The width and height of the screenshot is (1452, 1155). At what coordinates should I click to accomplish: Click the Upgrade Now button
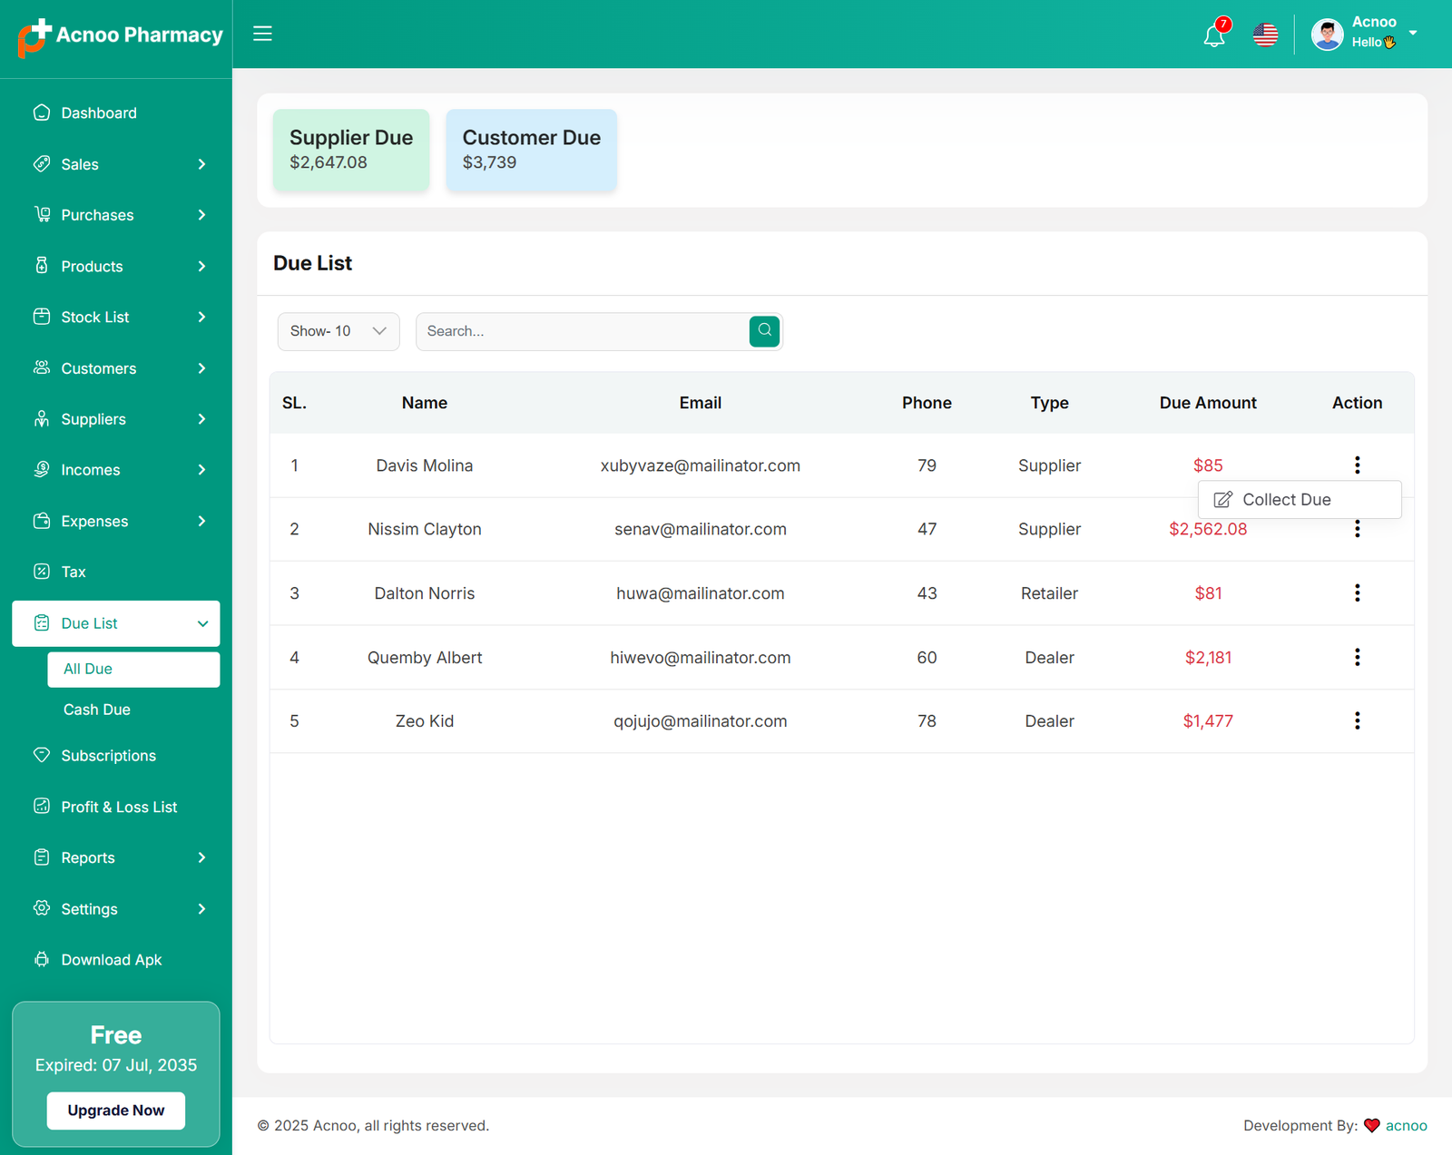pyautogui.click(x=116, y=1110)
